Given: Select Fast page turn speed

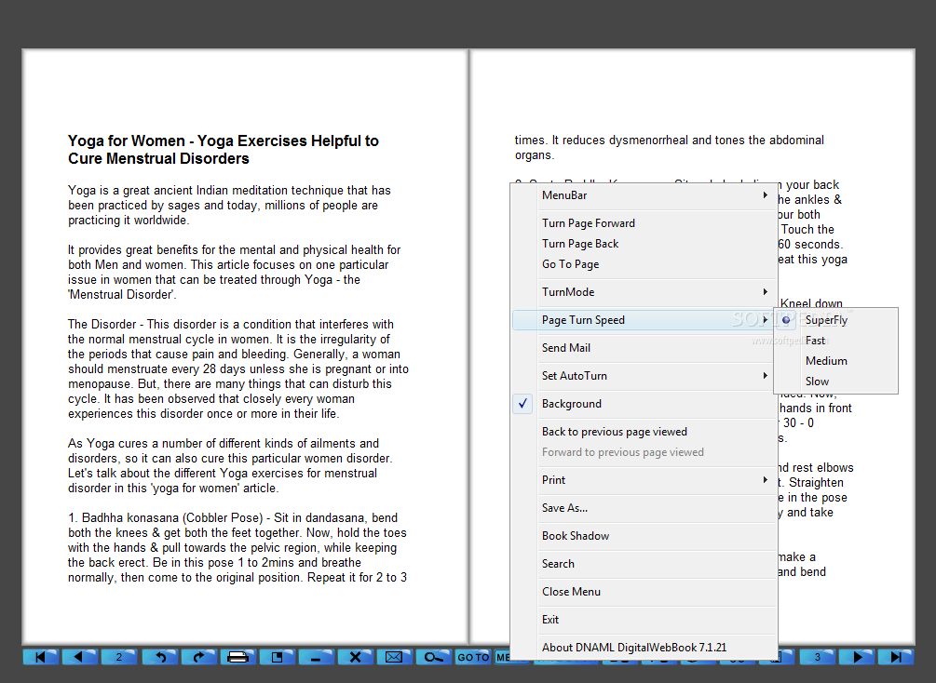Looking at the screenshot, I should [x=835, y=341].
